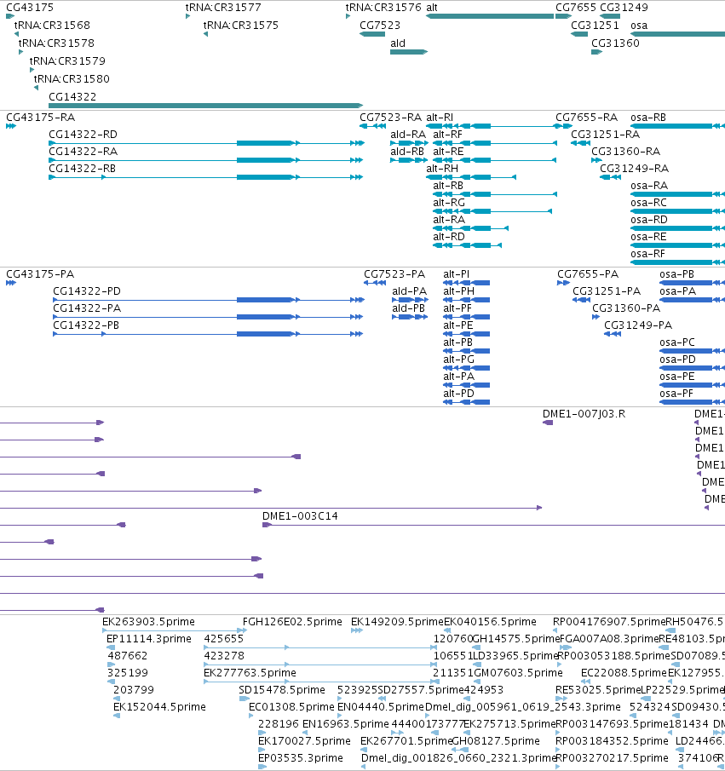
Task: Click the RP003184352.5prime EST label
Action: 612,741
